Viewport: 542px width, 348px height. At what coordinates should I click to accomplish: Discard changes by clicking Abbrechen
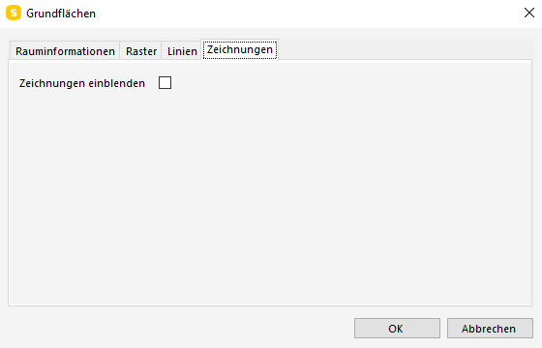(490, 329)
